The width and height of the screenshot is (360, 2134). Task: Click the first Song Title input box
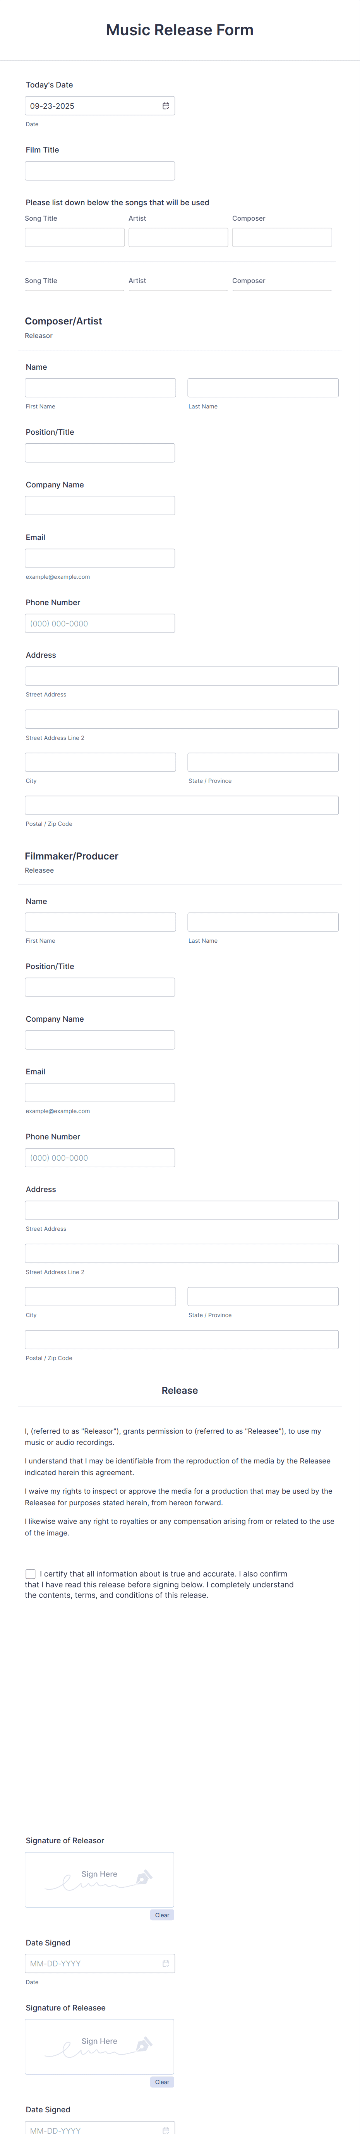(x=74, y=237)
